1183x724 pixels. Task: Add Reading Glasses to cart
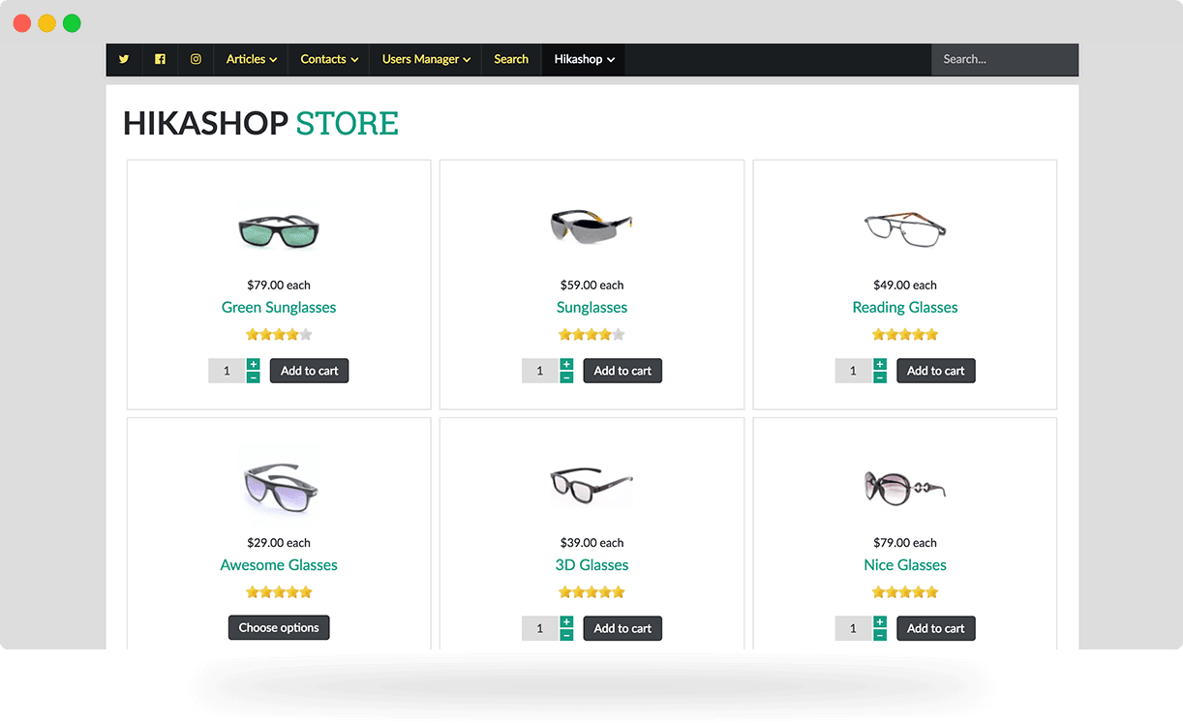(x=936, y=371)
